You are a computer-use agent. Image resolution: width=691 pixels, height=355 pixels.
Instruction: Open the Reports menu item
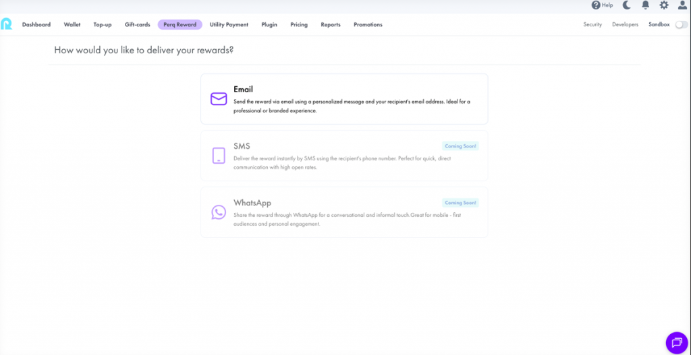pos(331,25)
